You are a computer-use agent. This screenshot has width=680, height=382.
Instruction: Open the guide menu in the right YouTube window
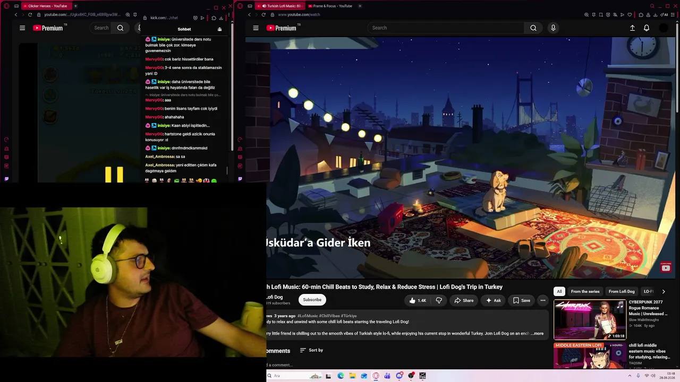pos(256,28)
